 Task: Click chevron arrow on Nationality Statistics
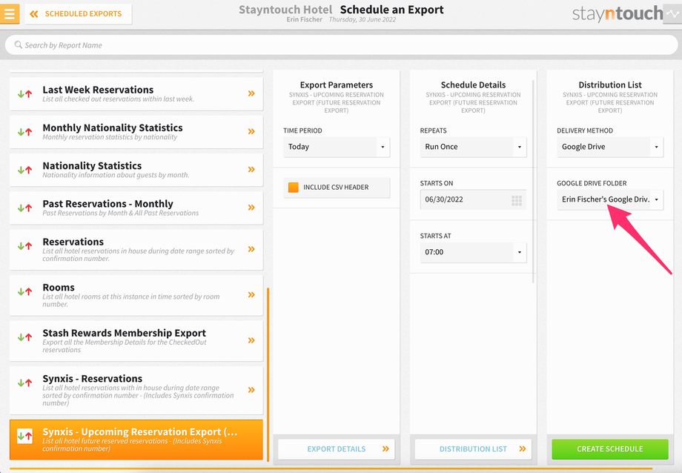pos(251,170)
